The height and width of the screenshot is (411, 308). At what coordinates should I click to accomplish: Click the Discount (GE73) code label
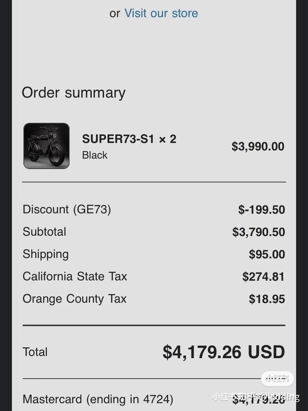(x=67, y=209)
